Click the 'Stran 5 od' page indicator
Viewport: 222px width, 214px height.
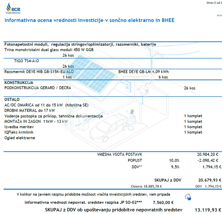pyautogui.click(x=214, y=3)
